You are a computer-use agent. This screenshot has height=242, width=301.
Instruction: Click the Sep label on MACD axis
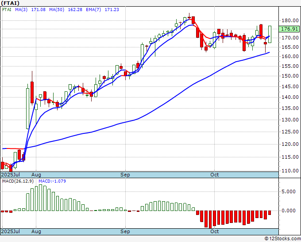[x=125, y=231]
